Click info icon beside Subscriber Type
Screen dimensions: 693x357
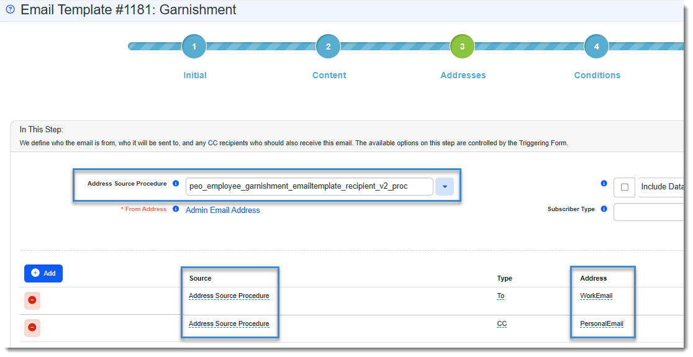click(x=604, y=209)
